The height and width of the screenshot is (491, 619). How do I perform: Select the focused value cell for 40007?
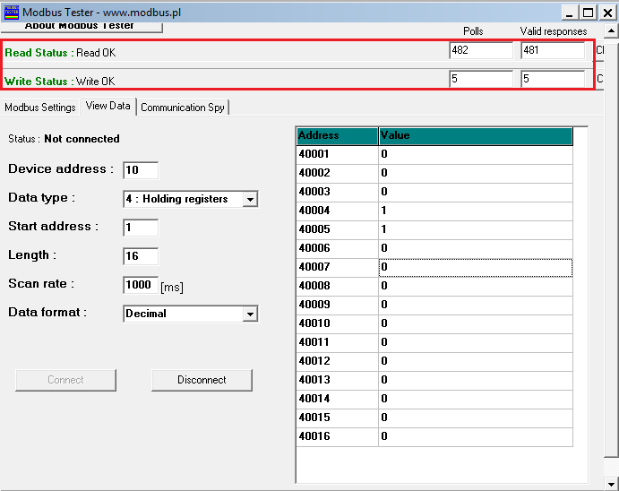[x=476, y=267]
